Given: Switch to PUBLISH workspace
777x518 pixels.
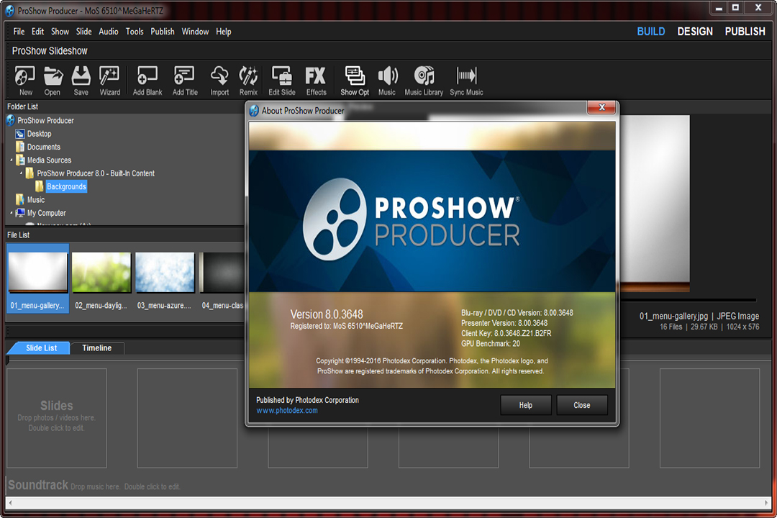Looking at the screenshot, I should coord(745,31).
